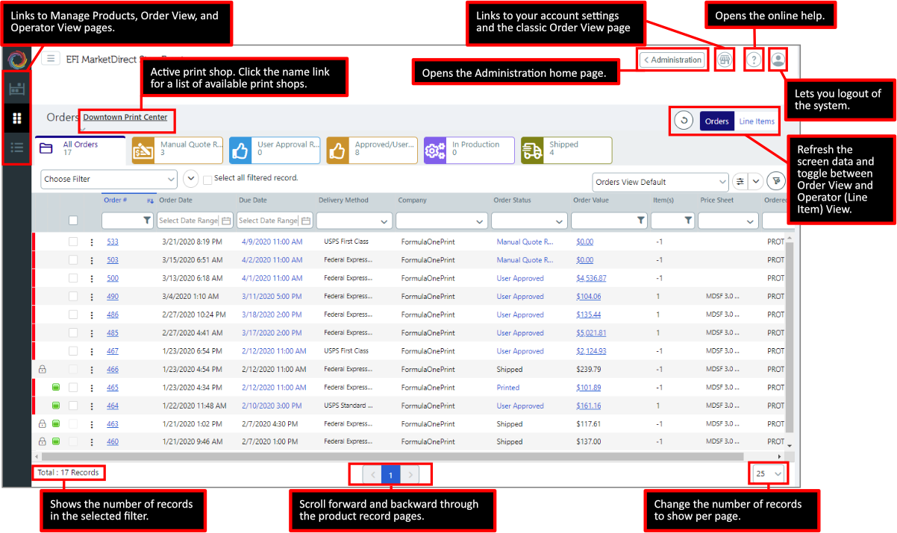This screenshot has width=897, height=533.
Task: Expand the Choose Filter dropdown
Action: [109, 179]
